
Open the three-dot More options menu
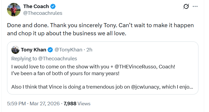[195, 6]
